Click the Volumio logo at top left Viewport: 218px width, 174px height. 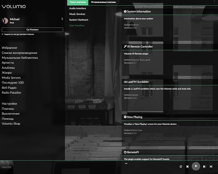tap(14, 6)
